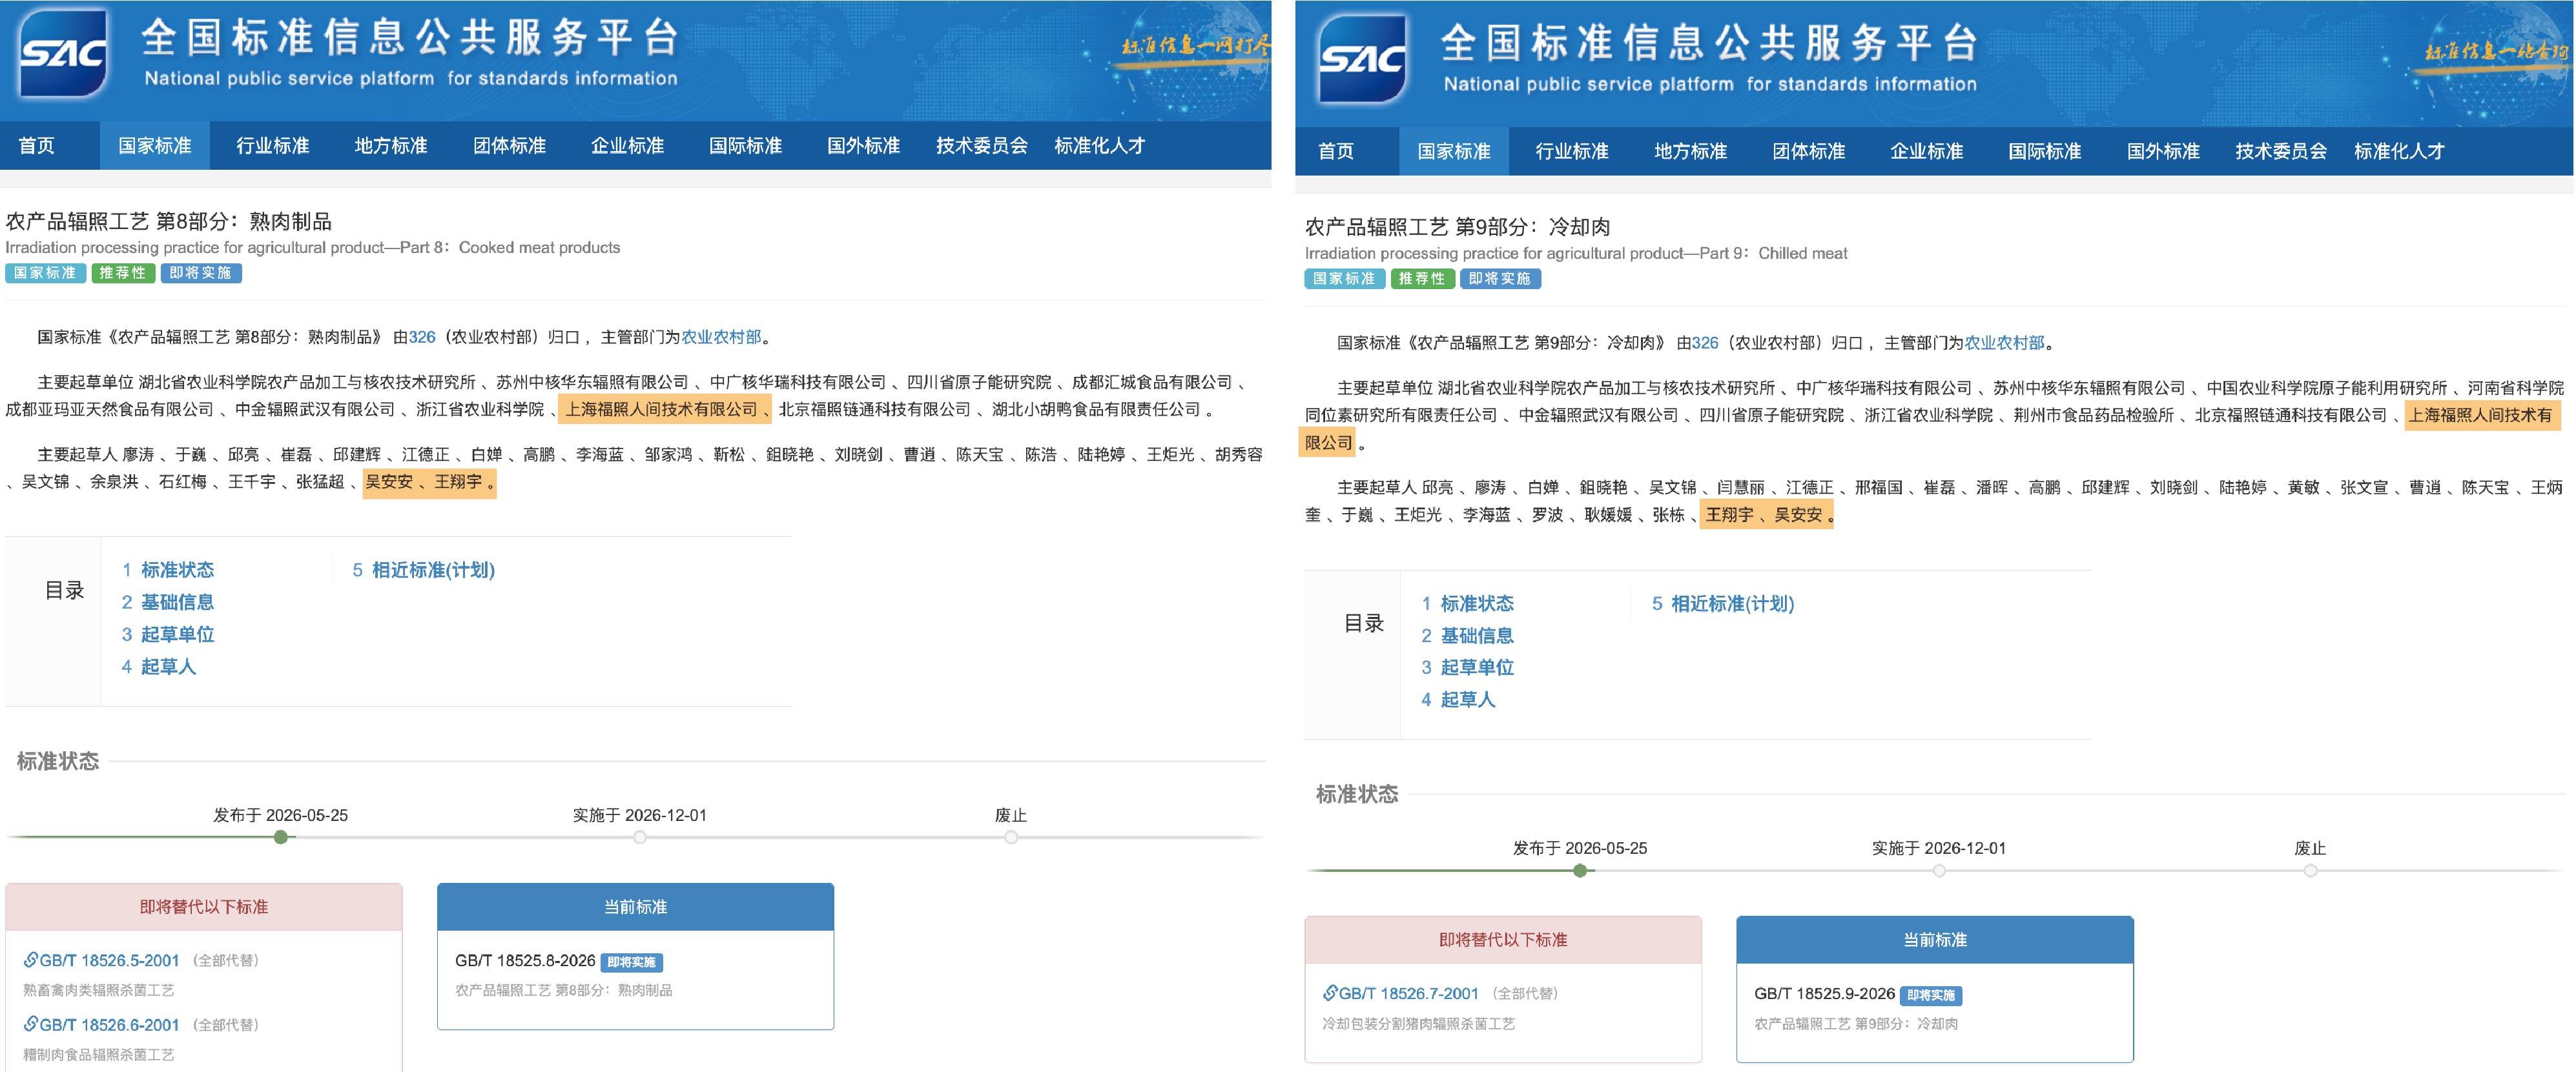The width and height of the screenshot is (2576, 1072).
Task: Select 团体标准 in the Part 9 page navbar
Action: click(1808, 152)
